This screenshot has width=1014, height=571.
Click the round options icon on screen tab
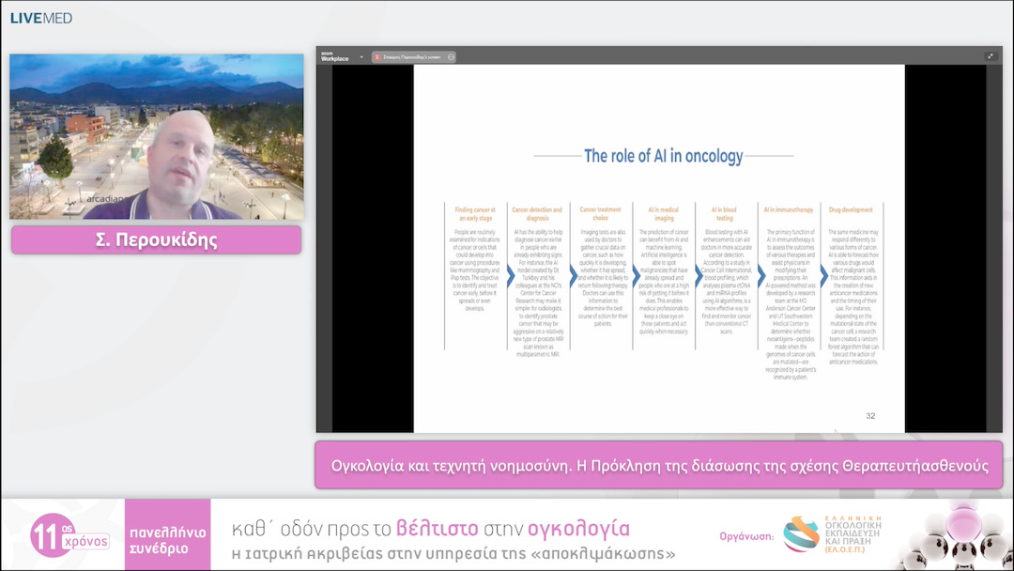[x=451, y=57]
